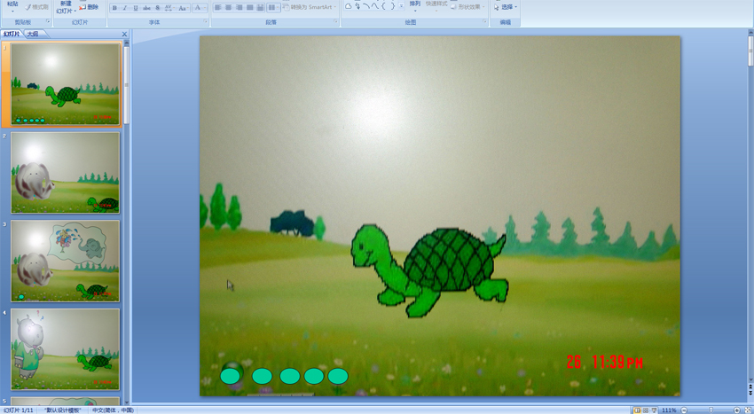Center align text in paragraph group
Screen dimensions: 754x414
(228, 8)
